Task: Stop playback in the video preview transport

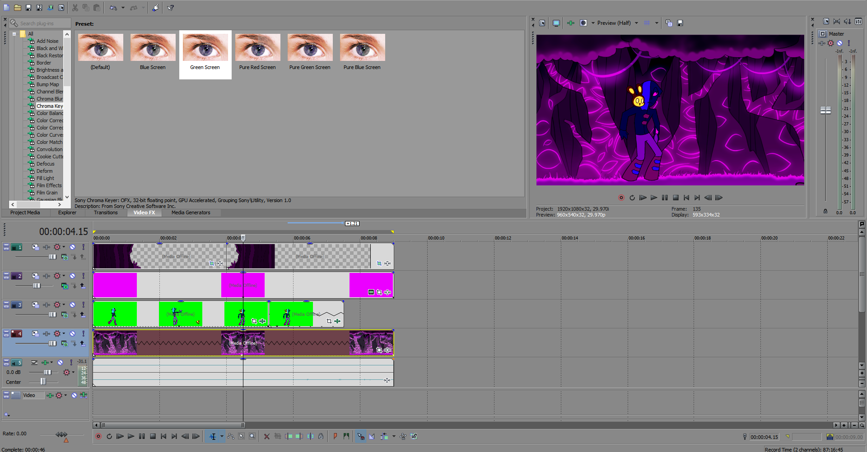Action: pyautogui.click(x=676, y=198)
